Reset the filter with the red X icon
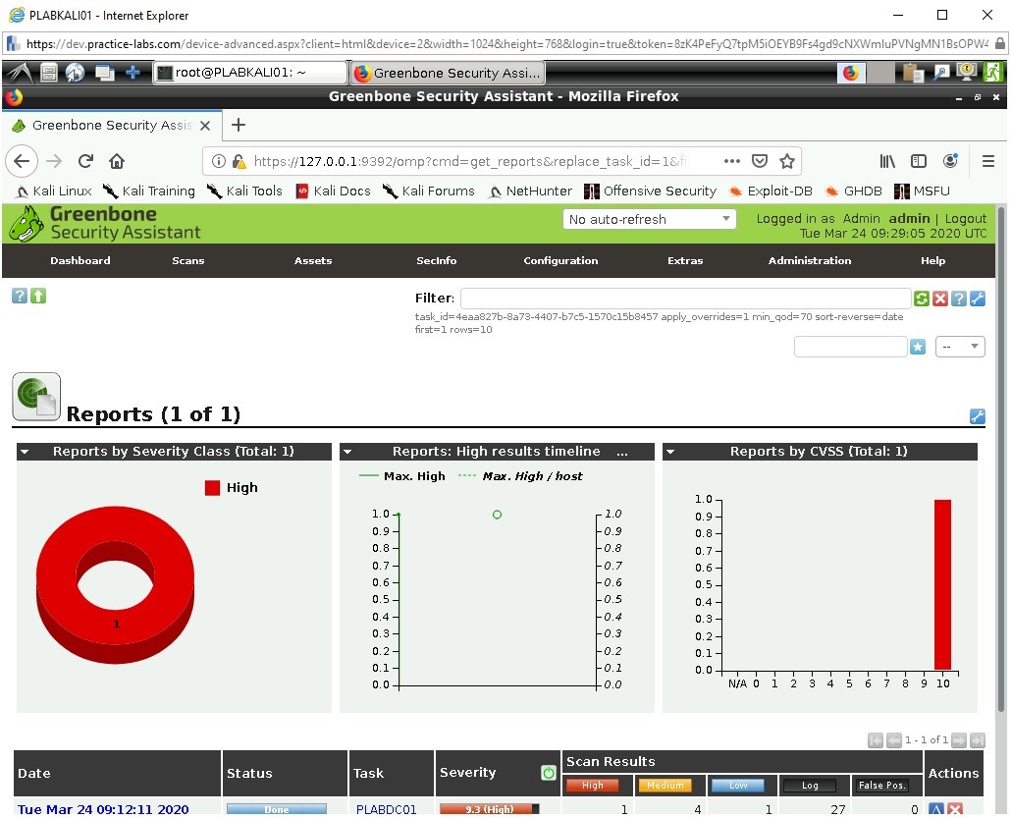 tap(940, 299)
